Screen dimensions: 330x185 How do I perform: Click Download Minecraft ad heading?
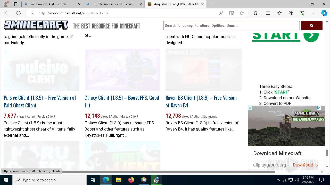[277, 153]
